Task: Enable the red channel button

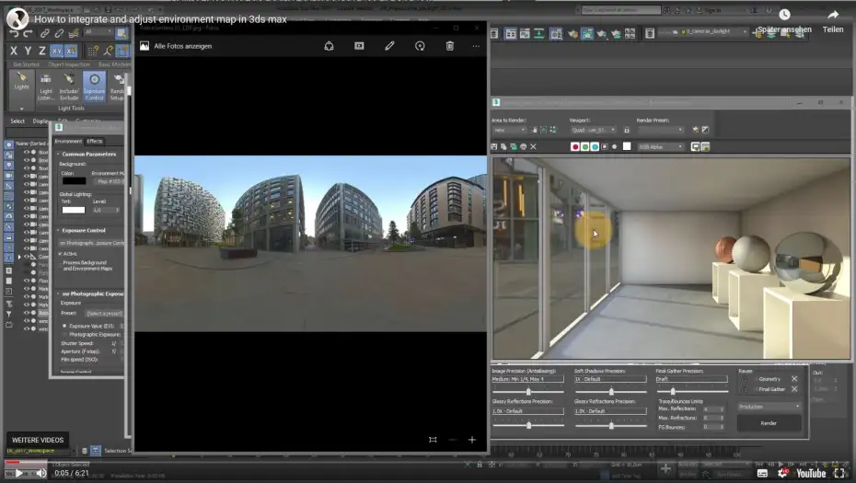Action: click(x=574, y=147)
